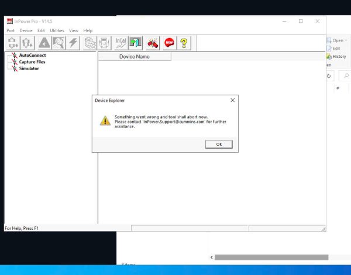Click OK in Device Explorer dialog
The width and height of the screenshot is (351, 275).
click(x=219, y=144)
